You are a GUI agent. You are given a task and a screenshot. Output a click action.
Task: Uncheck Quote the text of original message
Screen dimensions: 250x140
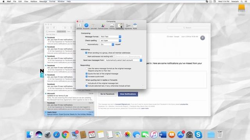point(87,73)
